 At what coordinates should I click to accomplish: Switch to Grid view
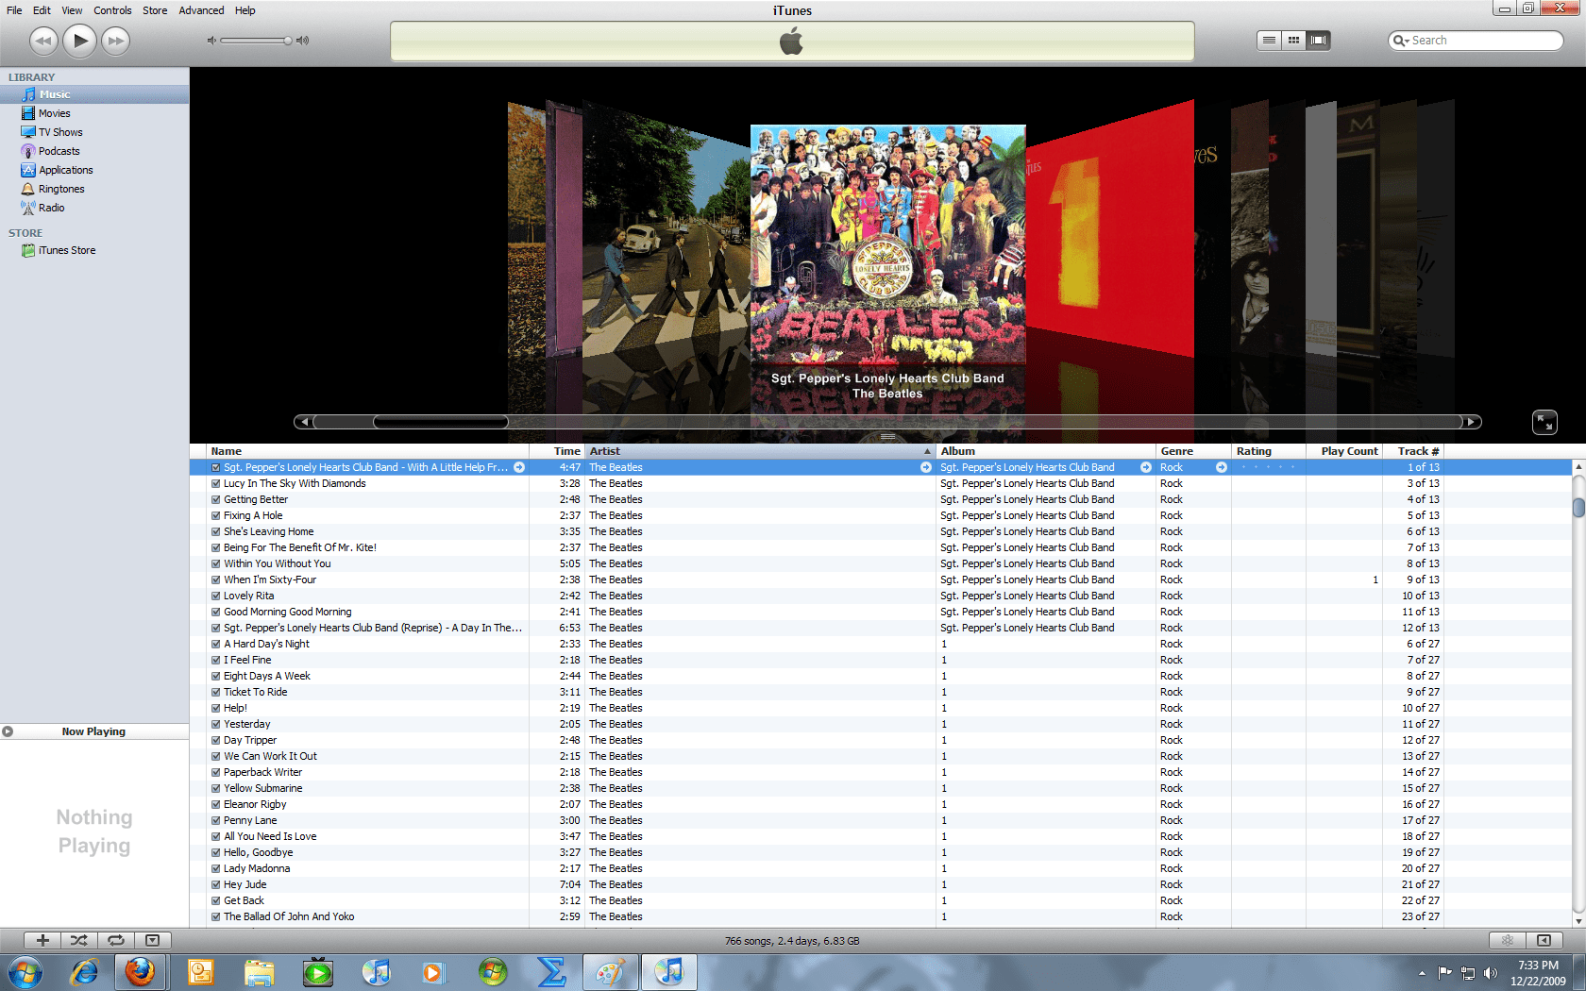[x=1294, y=41]
